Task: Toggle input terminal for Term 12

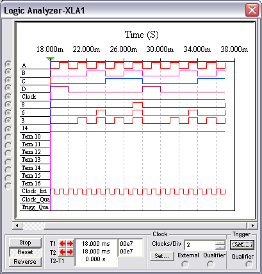Action: [8, 153]
